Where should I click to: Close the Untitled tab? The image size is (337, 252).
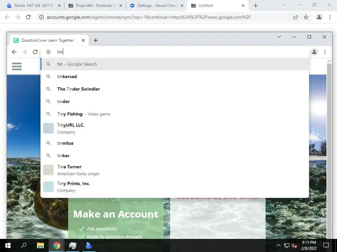pos(243,6)
